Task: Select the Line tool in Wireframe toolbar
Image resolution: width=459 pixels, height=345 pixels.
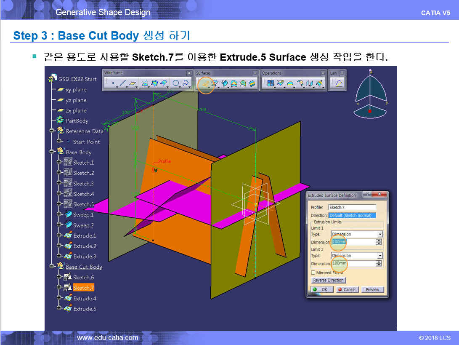Action: (x=122, y=84)
